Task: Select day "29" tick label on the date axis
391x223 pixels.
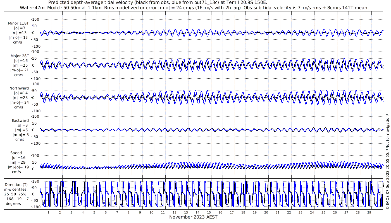Action: pyautogui.click(x=369, y=212)
